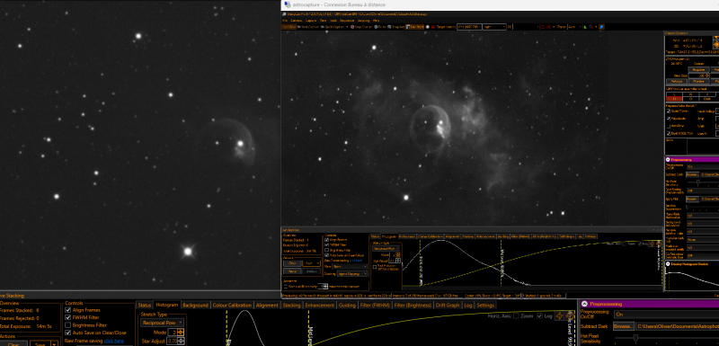
Task: Click Live View in the remote toolbar
Action: 288,27
